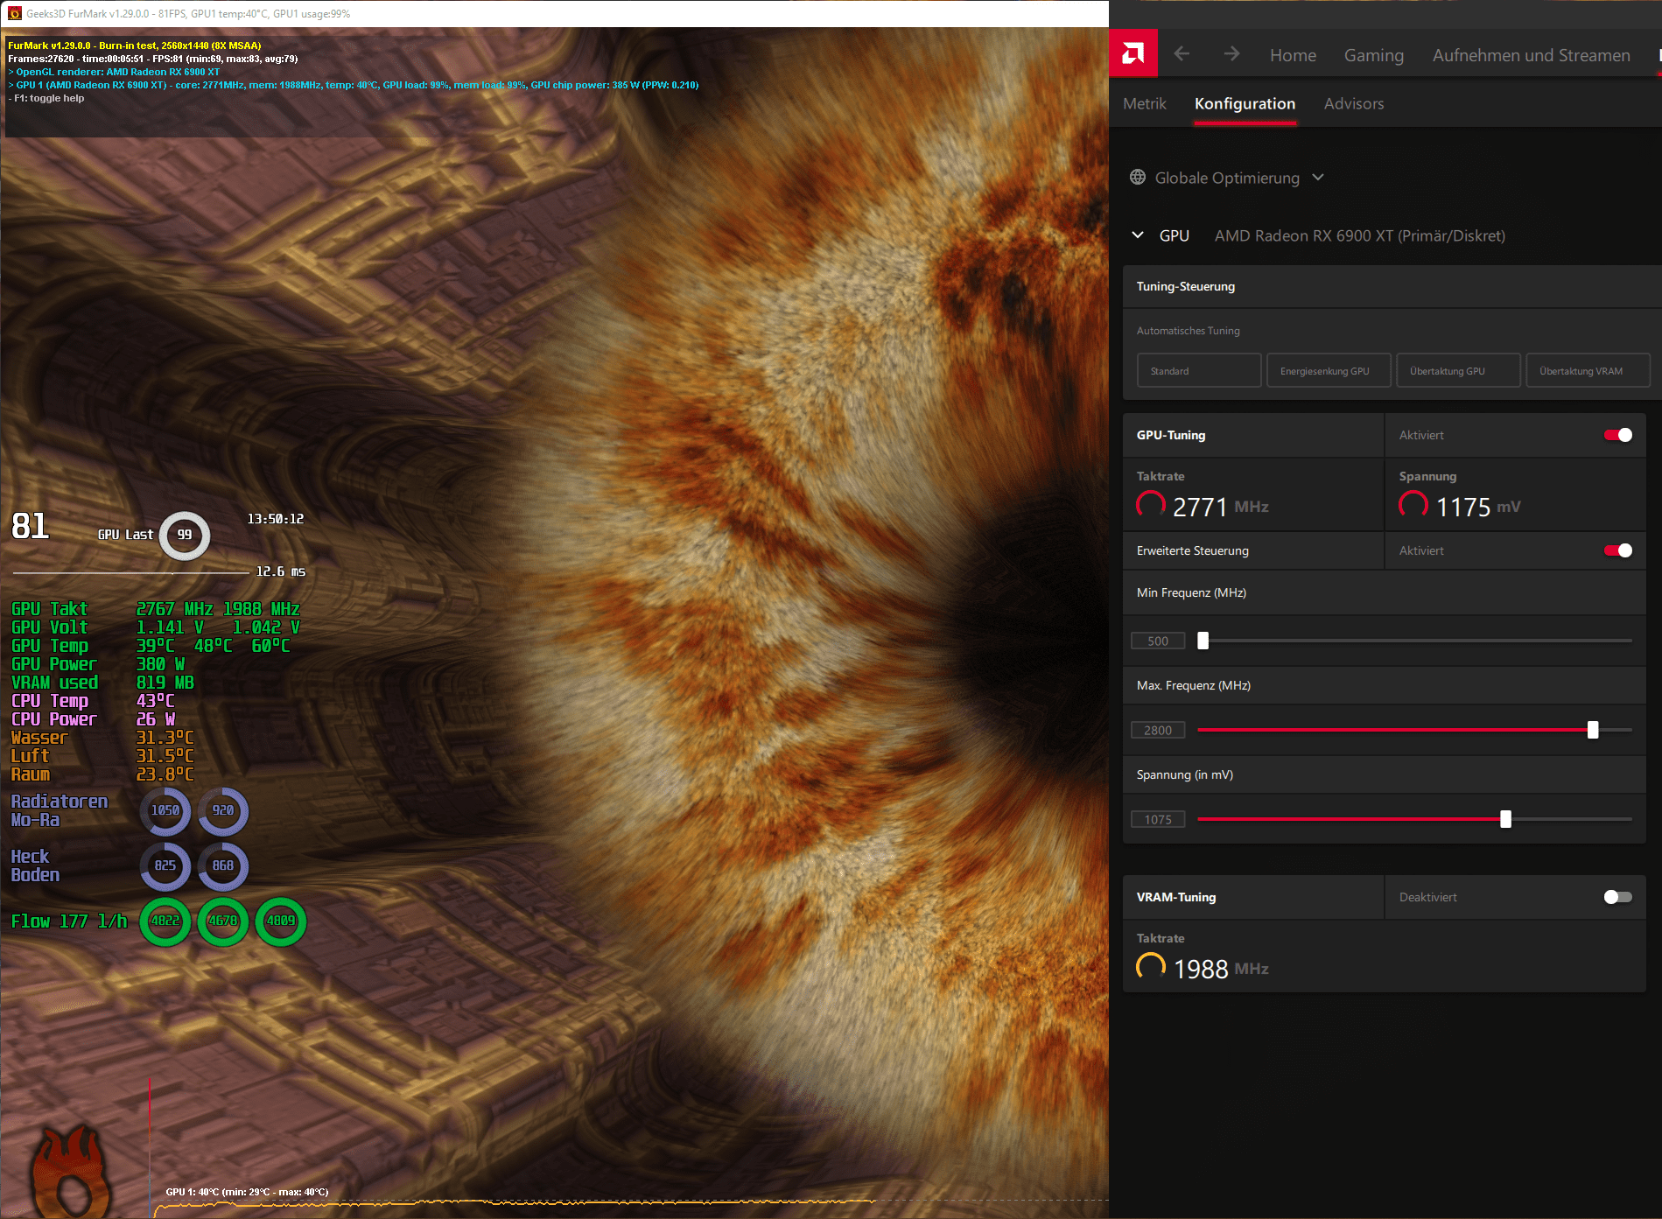The width and height of the screenshot is (1662, 1219).
Task: Click the F1: toggle help text
Action: pyautogui.click(x=46, y=98)
